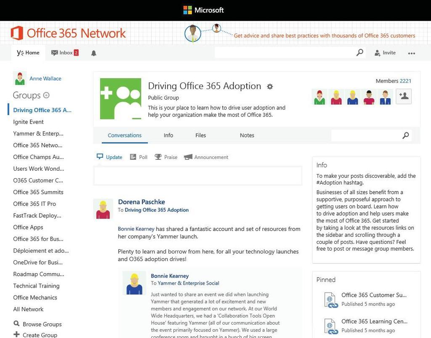
Task: Open Dorena Paschke's profile name link
Action: click(x=141, y=202)
